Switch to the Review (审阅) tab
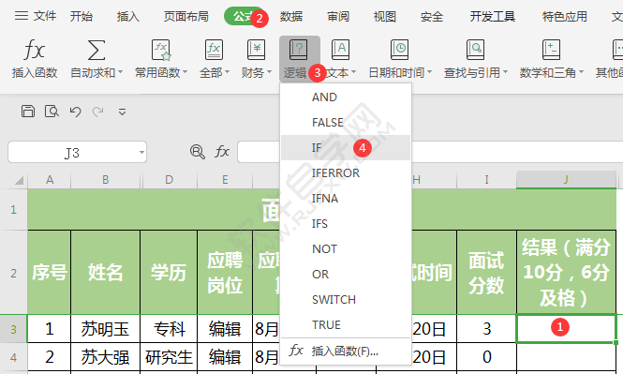Image resolution: width=623 pixels, height=374 pixels. (x=338, y=17)
